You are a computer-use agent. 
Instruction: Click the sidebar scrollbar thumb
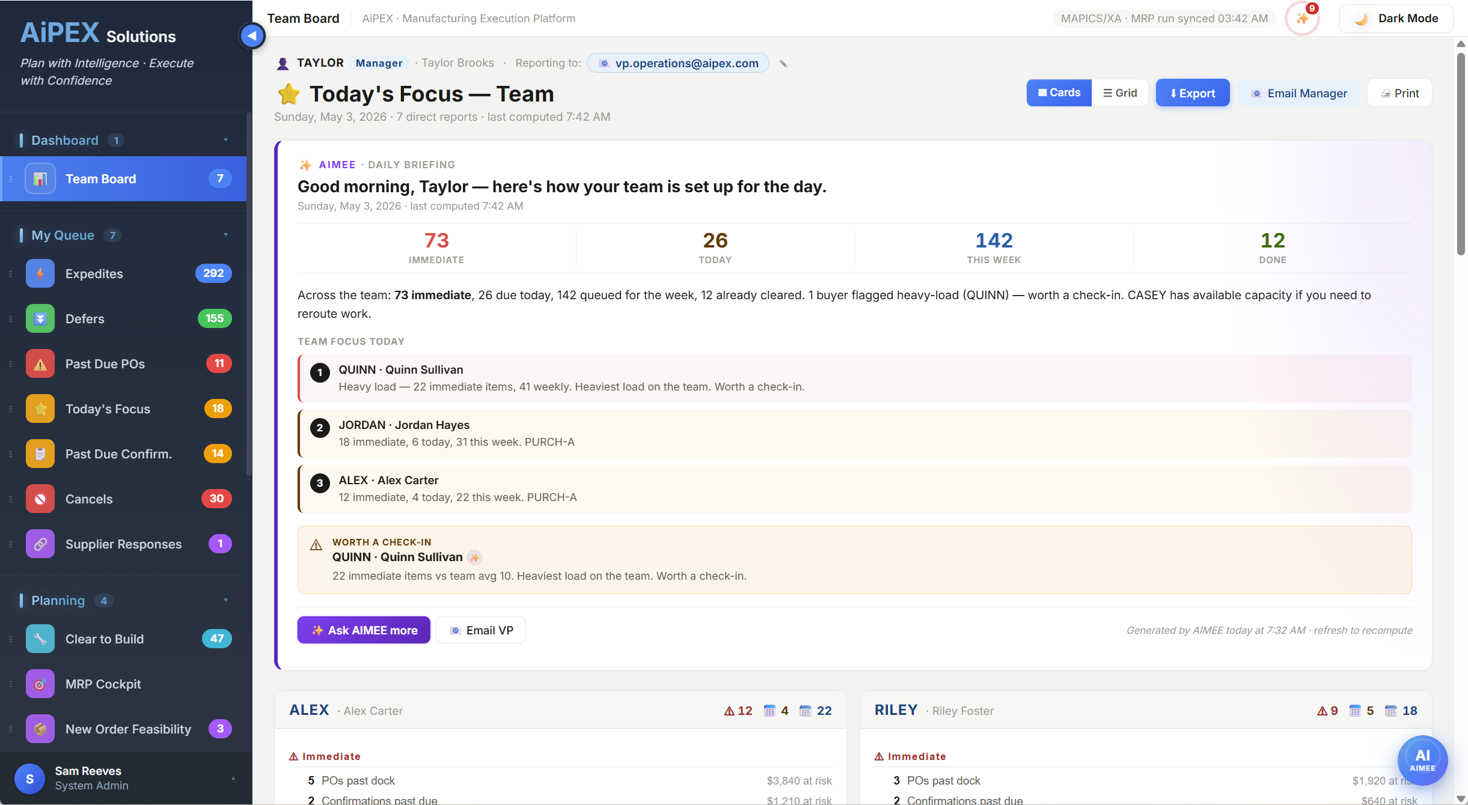click(249, 294)
